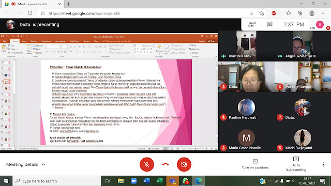Open Excel from the taskbar
The height and width of the screenshot is (186, 331).
coord(159,181)
